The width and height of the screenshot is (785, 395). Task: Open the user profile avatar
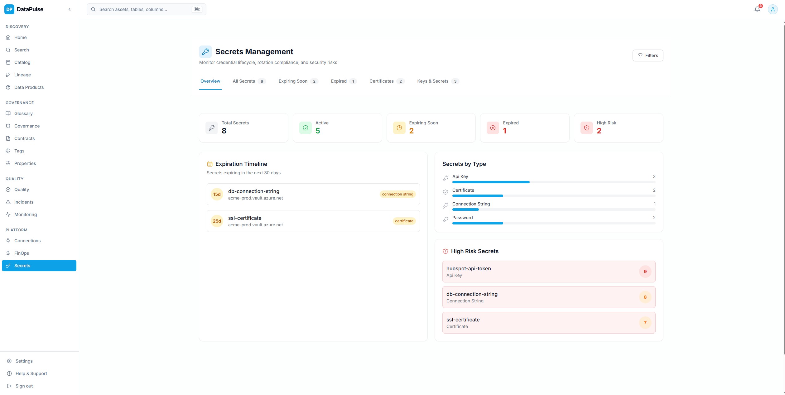773,9
